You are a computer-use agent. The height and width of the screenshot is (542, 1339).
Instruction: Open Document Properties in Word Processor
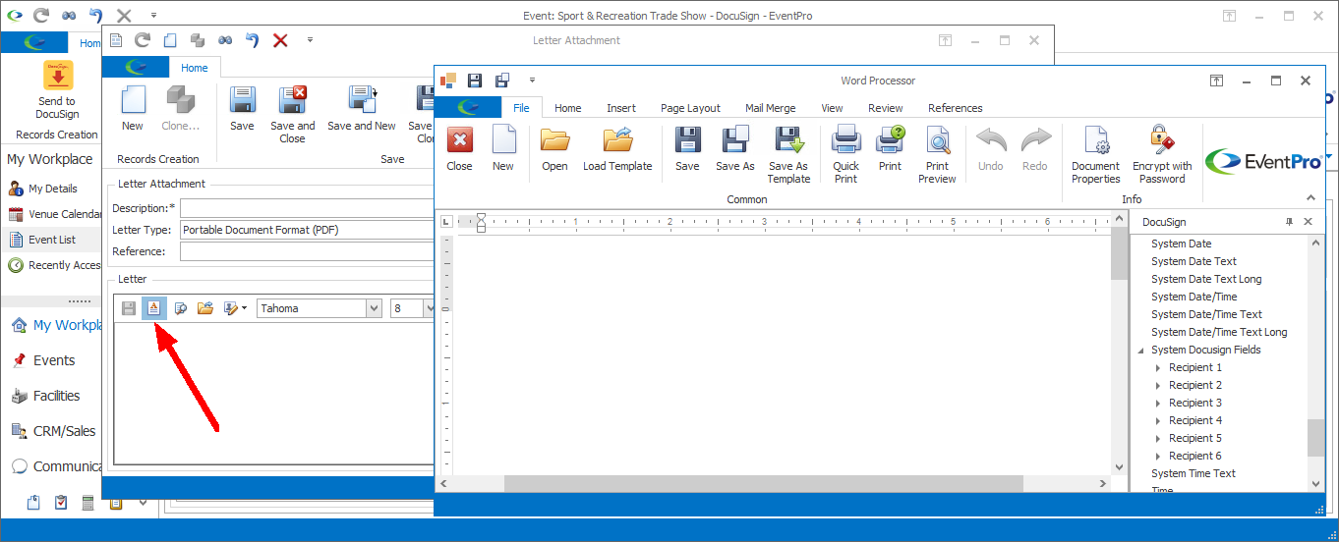tap(1096, 155)
